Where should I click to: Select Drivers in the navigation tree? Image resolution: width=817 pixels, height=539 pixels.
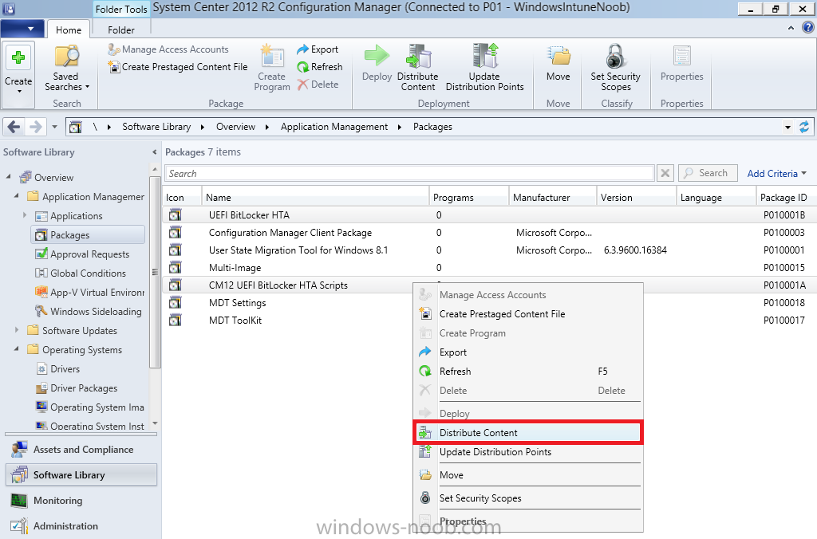(65, 369)
